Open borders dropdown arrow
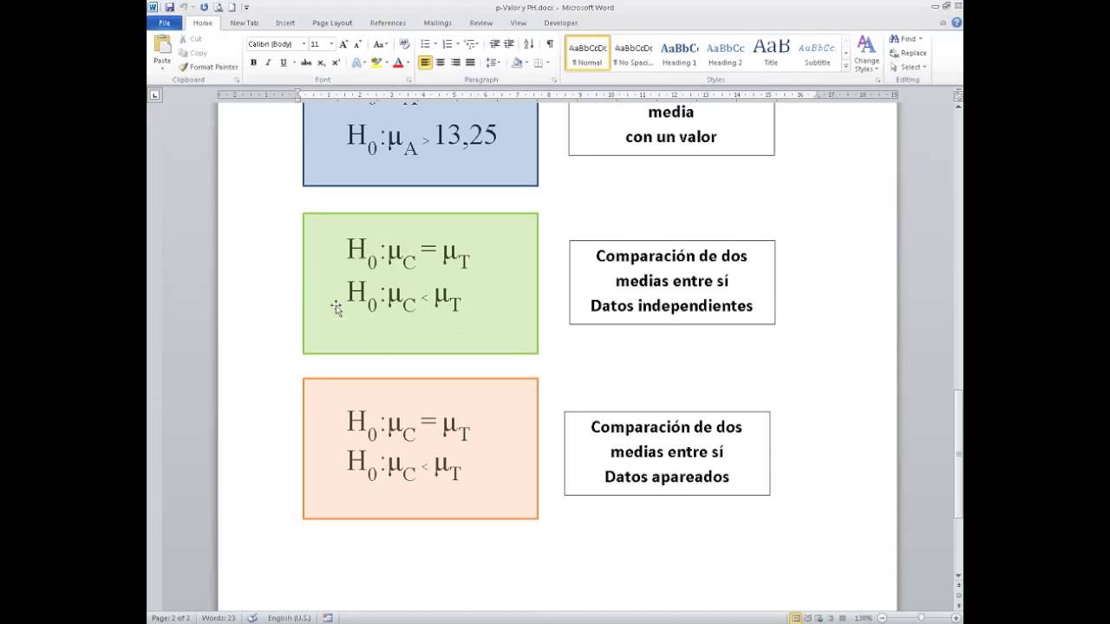Viewport: 1110px width, 624px height. (x=549, y=62)
